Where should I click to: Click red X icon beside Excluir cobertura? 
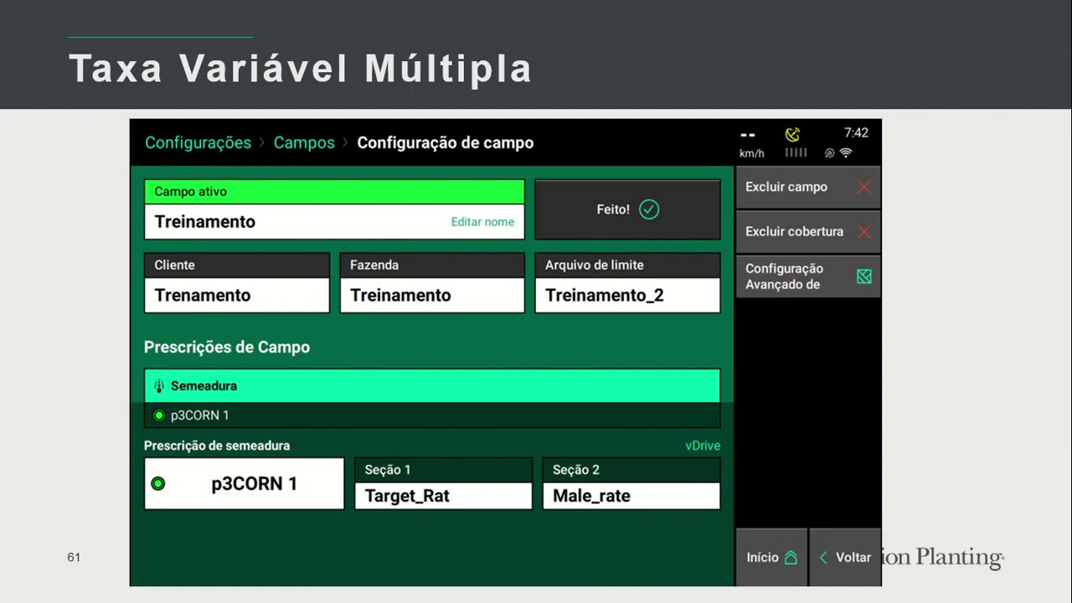point(863,232)
